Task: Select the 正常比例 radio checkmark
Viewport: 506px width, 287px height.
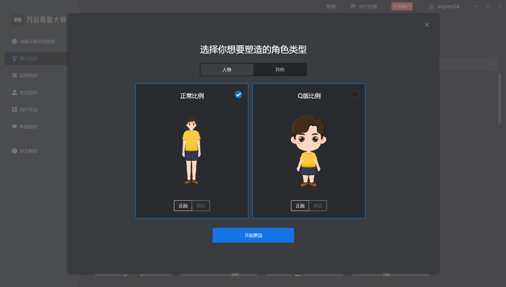Action: point(238,94)
